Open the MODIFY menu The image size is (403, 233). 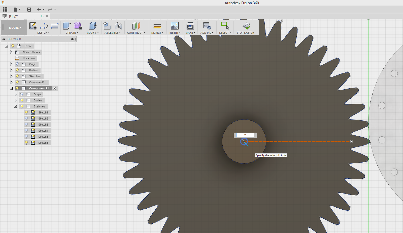(x=92, y=33)
